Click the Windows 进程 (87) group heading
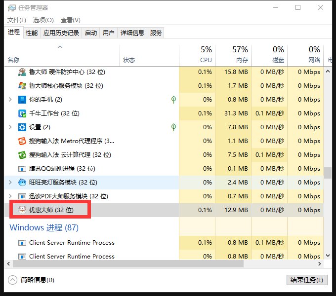The height and width of the screenshot is (296, 336). click(x=44, y=227)
